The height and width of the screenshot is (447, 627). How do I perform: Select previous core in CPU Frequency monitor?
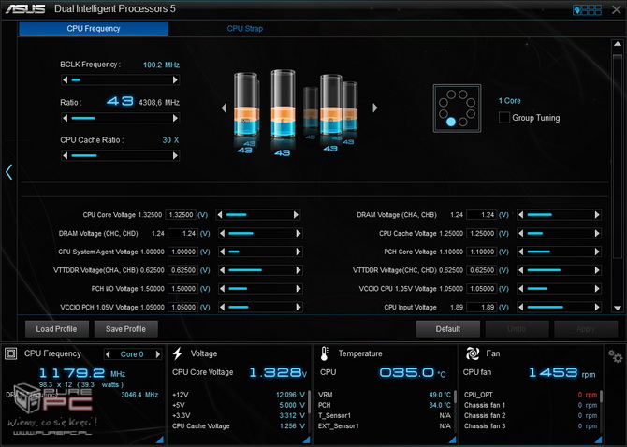pyautogui.click(x=108, y=354)
